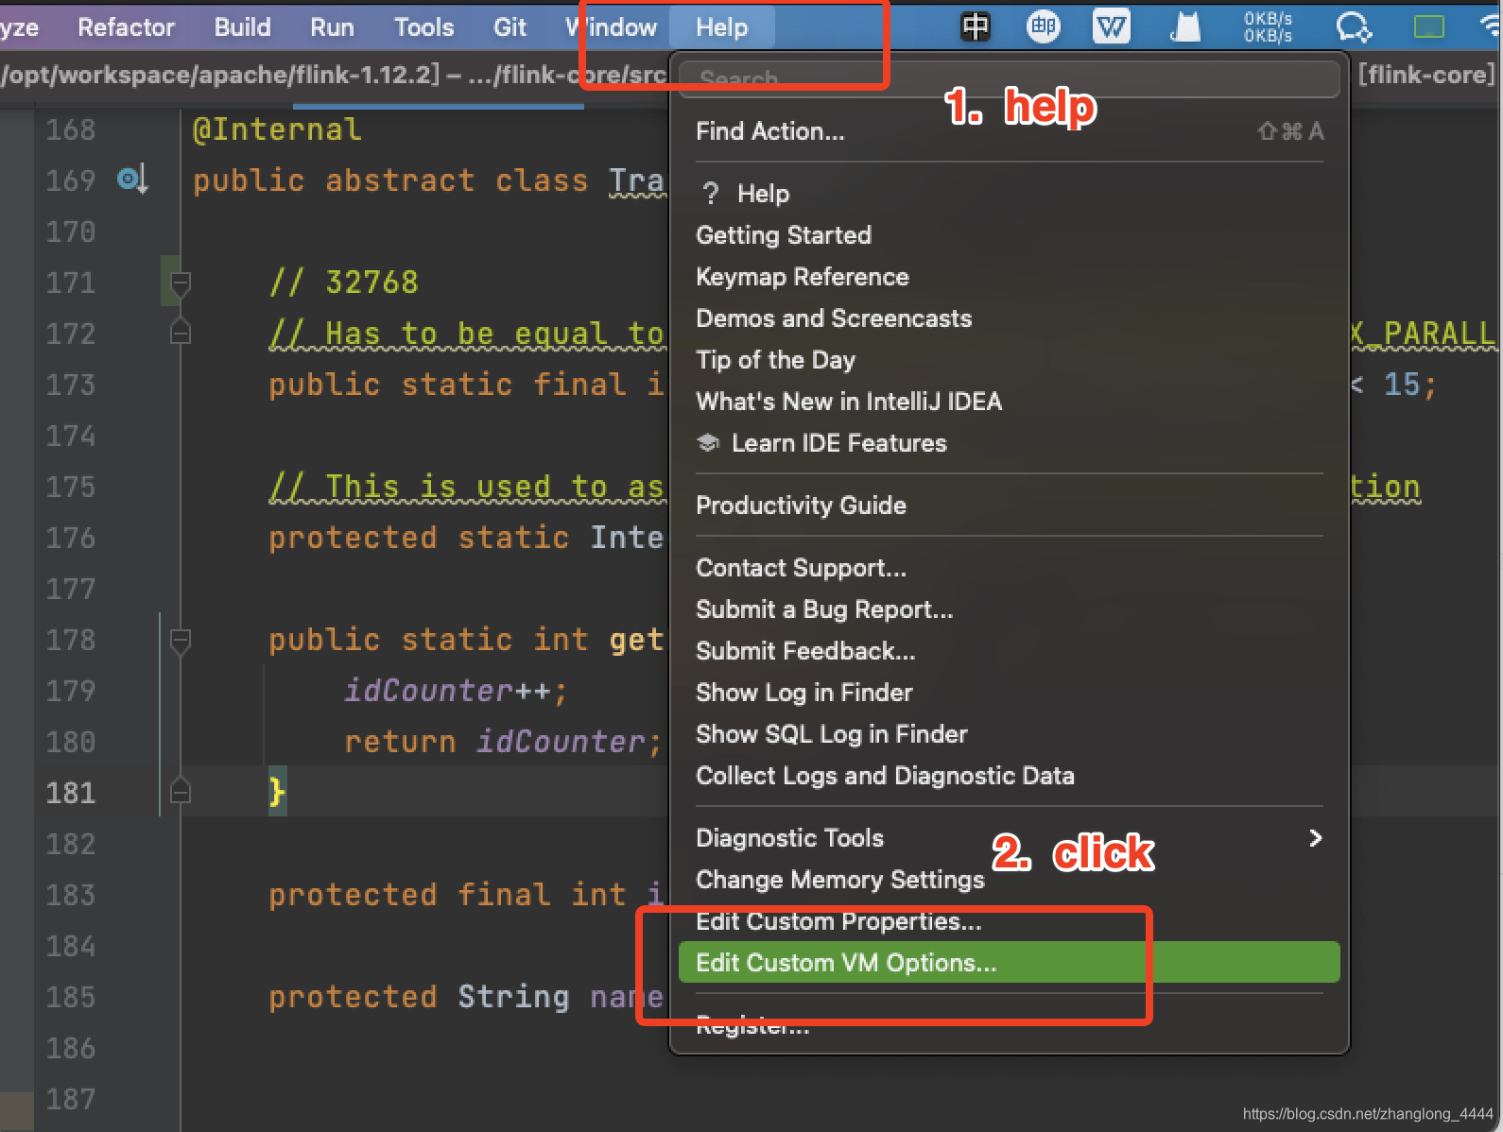This screenshot has width=1503, height=1132.
Task: Click the @Internal annotation text
Action: click(x=277, y=129)
